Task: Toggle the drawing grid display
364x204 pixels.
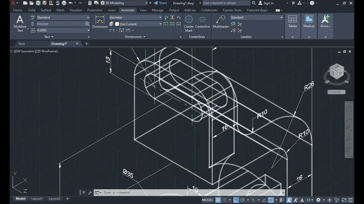Action: click(x=218, y=200)
